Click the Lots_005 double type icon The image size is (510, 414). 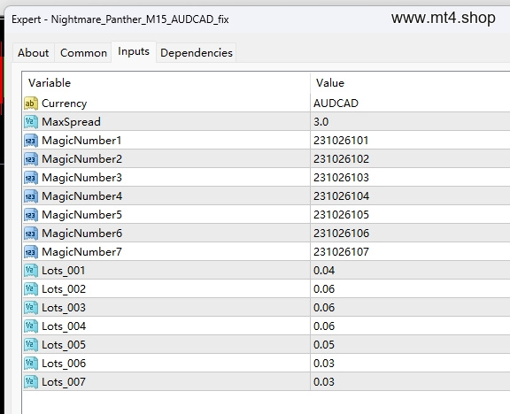click(x=31, y=344)
